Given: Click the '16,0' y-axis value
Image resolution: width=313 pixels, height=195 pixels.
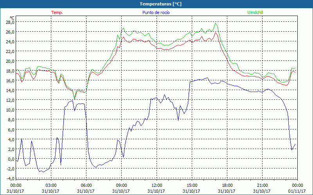Looking at the screenshot, I should click(x=10, y=81).
